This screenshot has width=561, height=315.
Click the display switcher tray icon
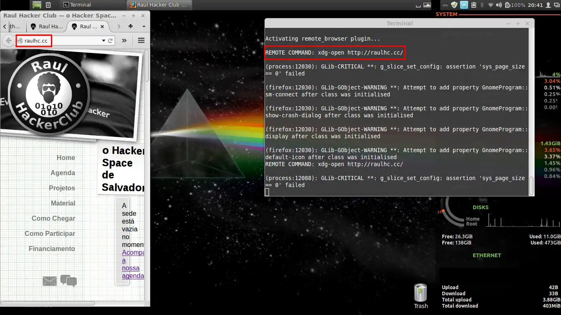(556, 5)
